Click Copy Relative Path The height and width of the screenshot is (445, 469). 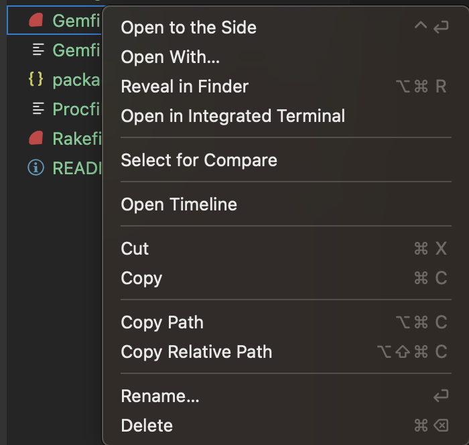[196, 352]
